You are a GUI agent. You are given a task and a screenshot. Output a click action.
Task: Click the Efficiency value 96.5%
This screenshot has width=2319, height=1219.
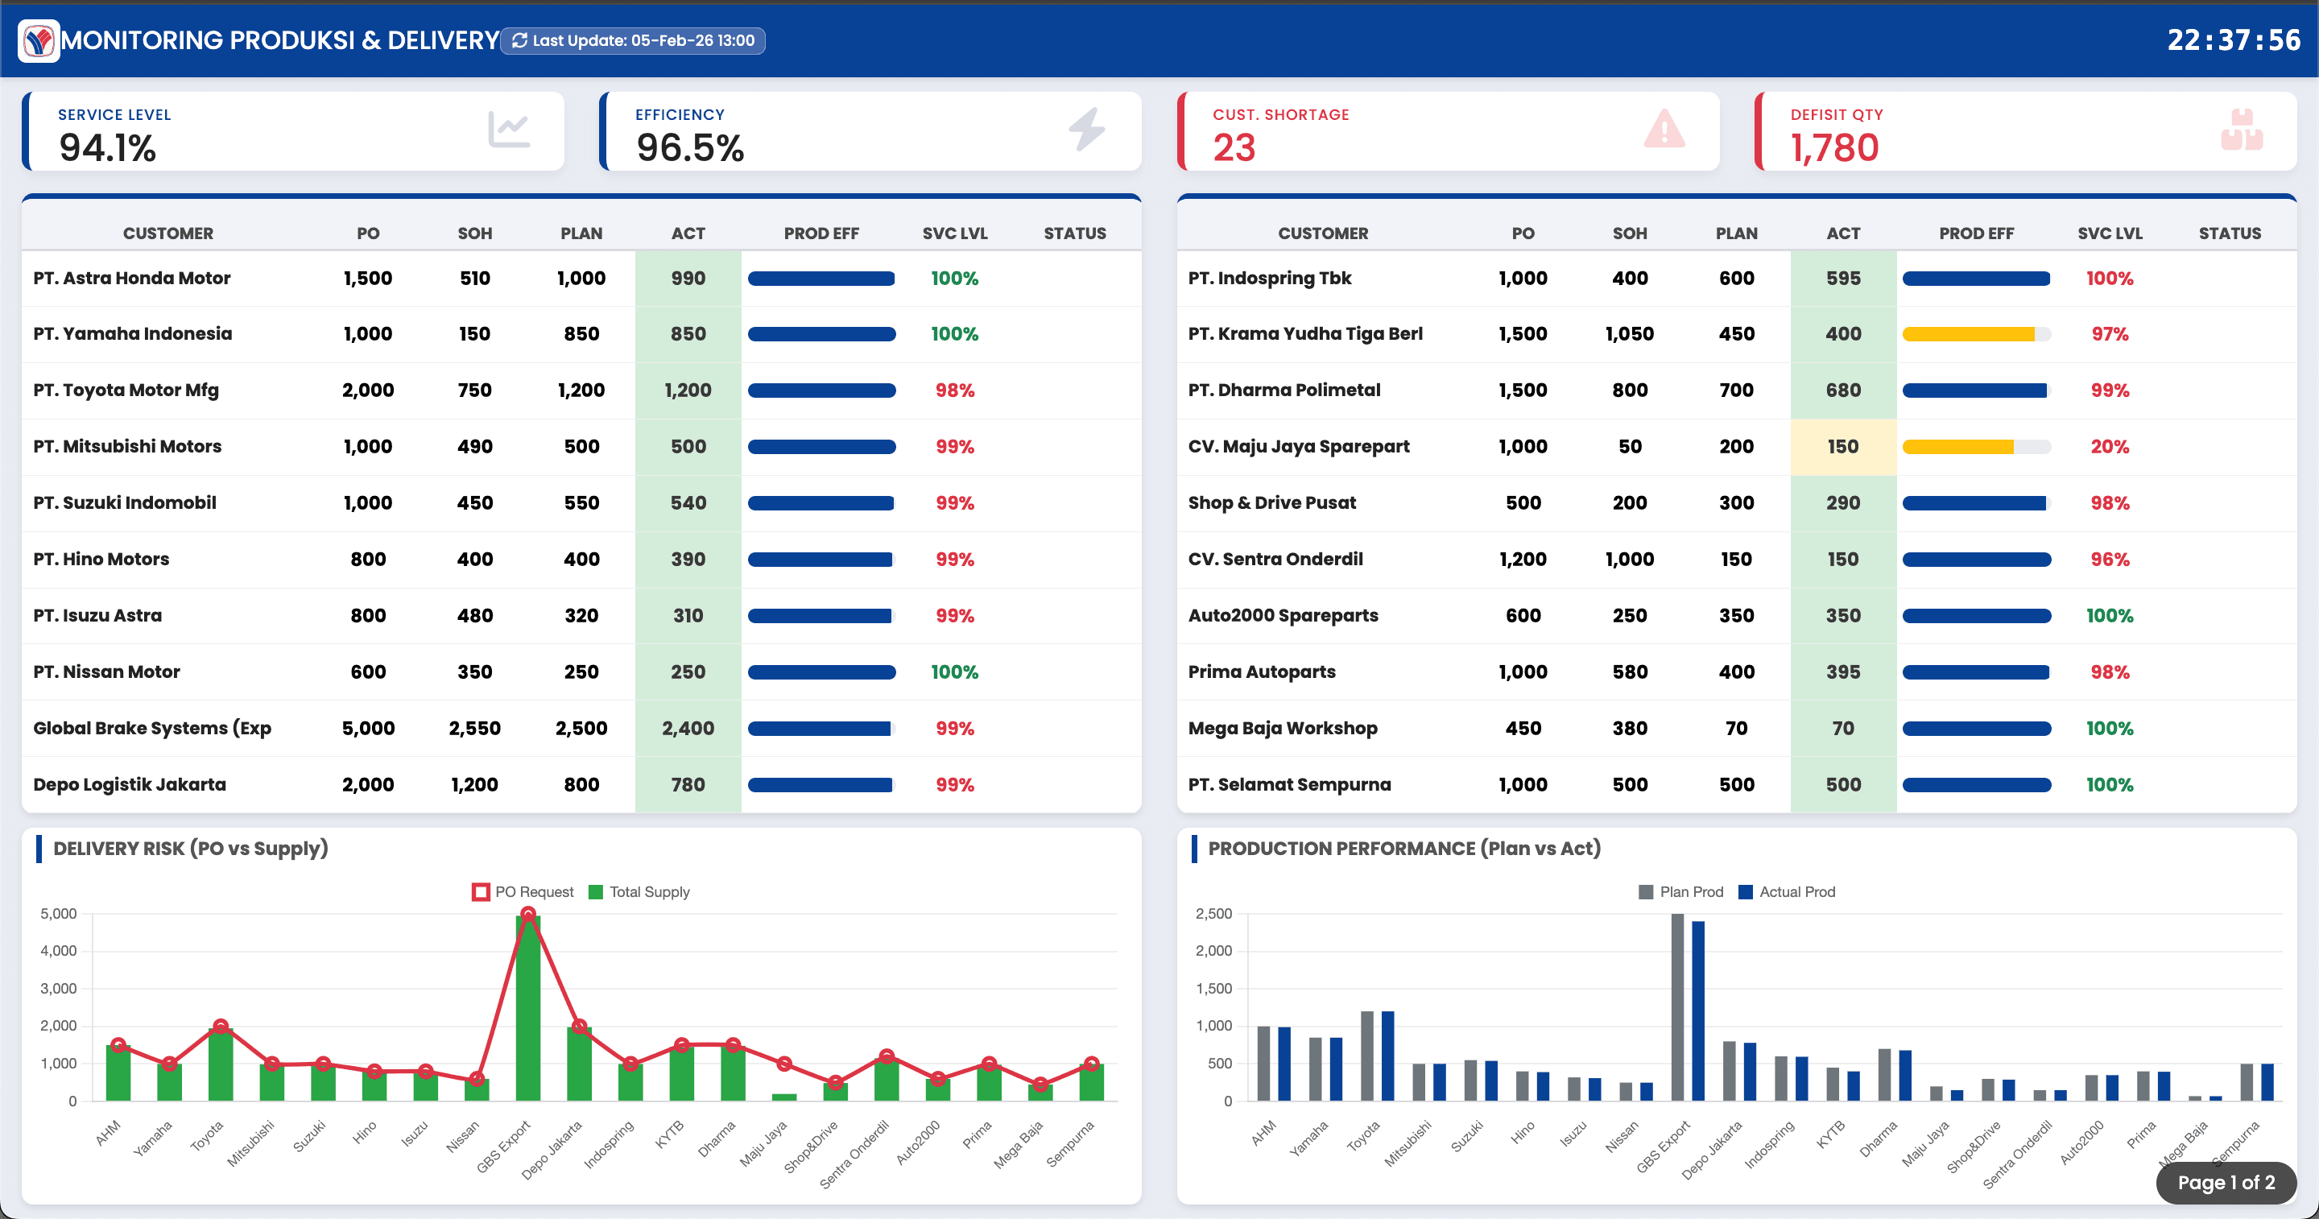click(x=691, y=147)
